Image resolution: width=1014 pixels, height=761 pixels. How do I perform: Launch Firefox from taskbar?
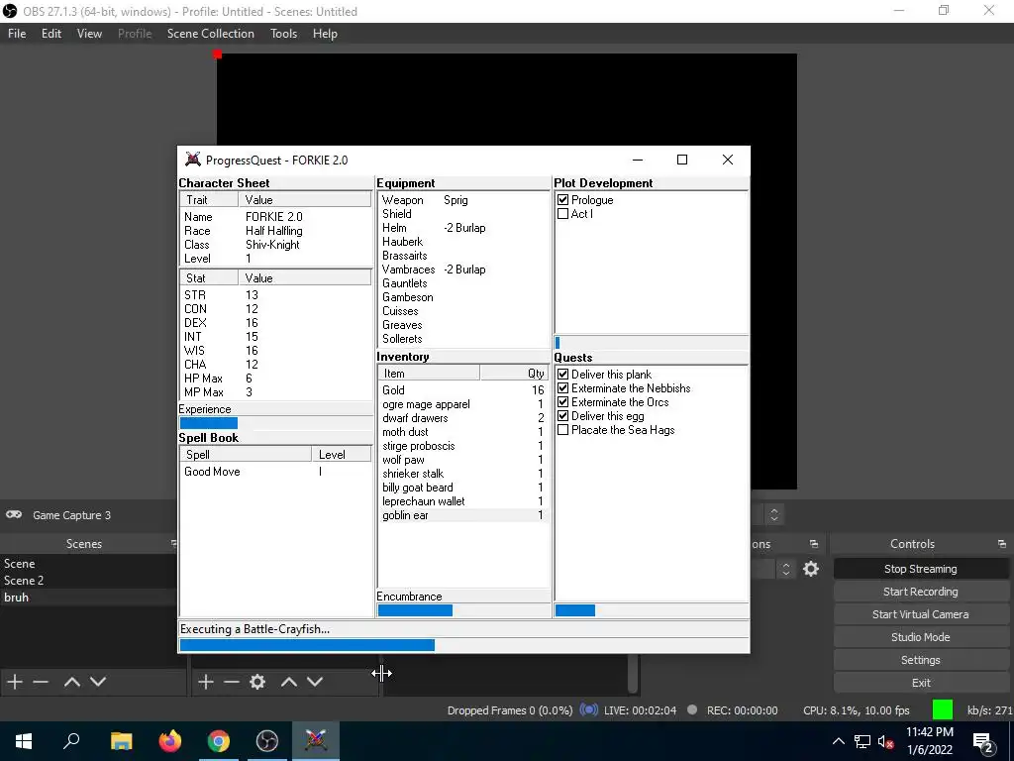(170, 741)
